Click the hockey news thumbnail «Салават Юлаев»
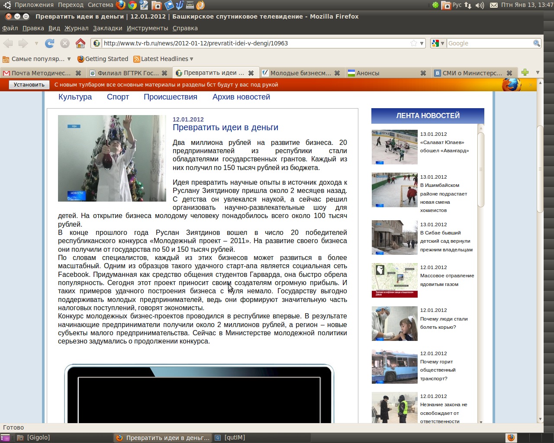Viewport: 554px width, 443px height. click(394, 147)
